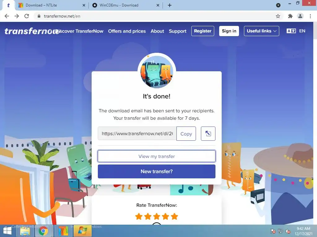Reload the page with refresh icon
Screen dimensions: 317x237
click(27, 16)
